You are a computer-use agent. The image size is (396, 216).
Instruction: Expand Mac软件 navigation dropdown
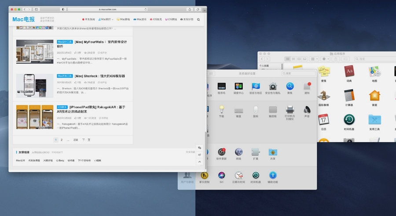[x=106, y=19]
